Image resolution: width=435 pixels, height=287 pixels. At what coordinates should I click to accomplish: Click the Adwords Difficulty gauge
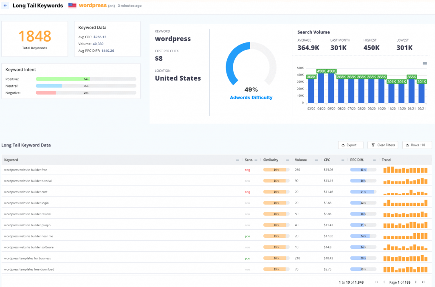click(251, 65)
